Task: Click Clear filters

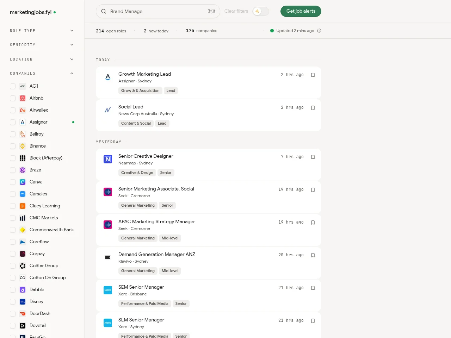Action: pos(236,11)
